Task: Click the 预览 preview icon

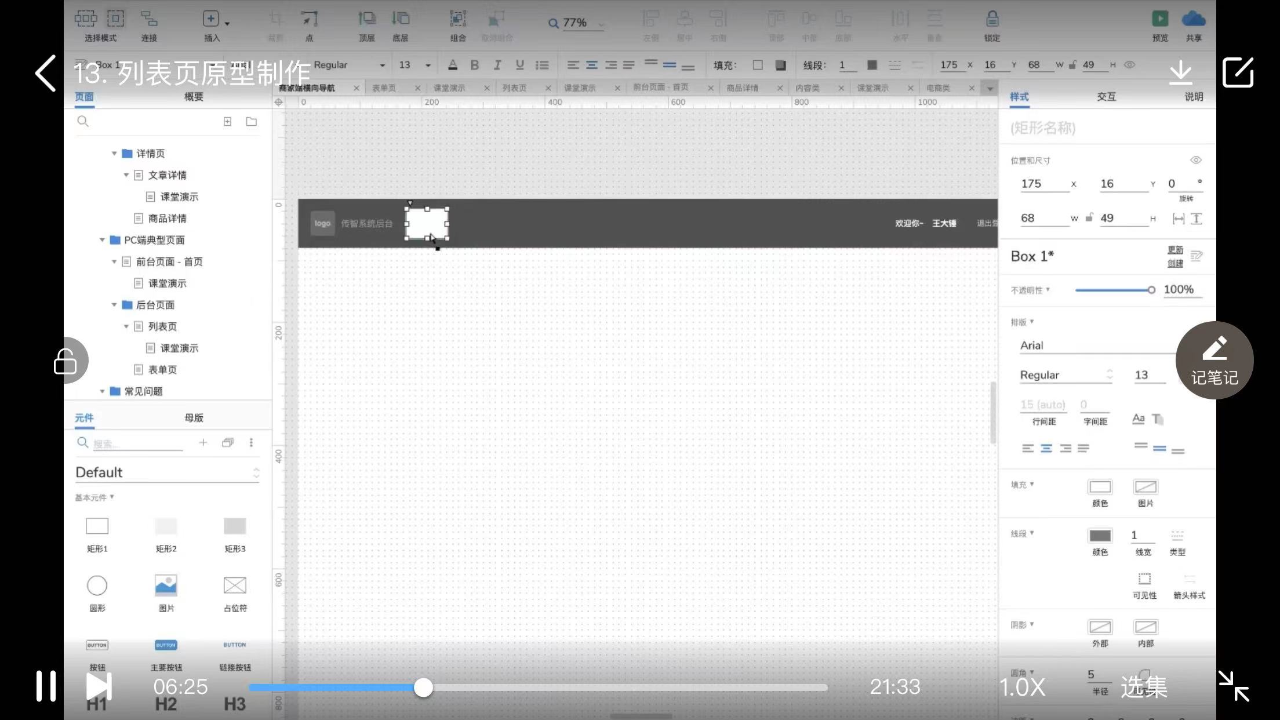Action: point(1159,20)
